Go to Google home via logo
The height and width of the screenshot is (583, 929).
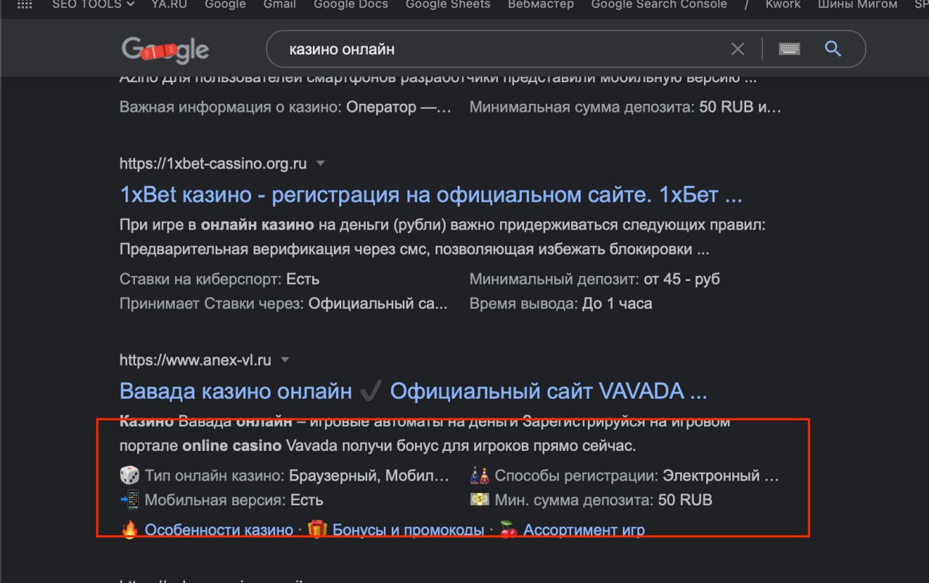coord(165,49)
